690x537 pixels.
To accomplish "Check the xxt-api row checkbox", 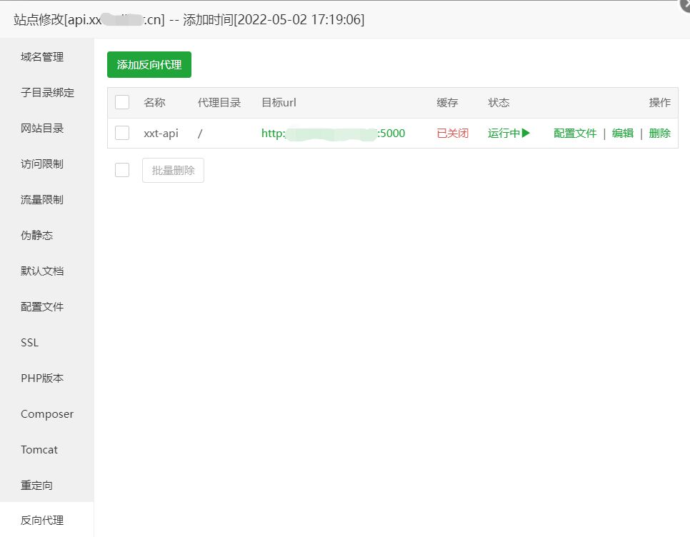I will pyautogui.click(x=122, y=133).
